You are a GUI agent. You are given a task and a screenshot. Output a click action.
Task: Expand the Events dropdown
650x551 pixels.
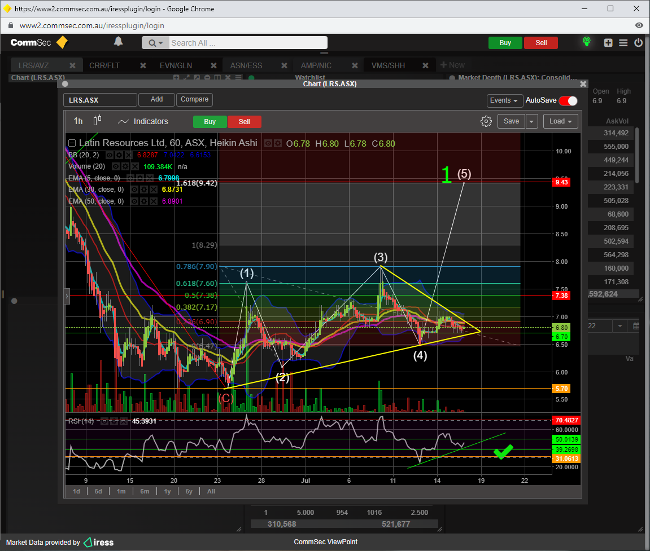pyautogui.click(x=504, y=101)
